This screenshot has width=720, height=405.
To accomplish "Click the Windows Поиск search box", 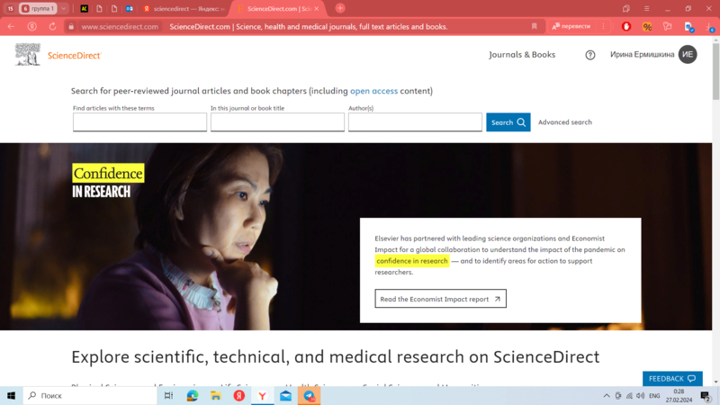I will pyautogui.click(x=90, y=395).
